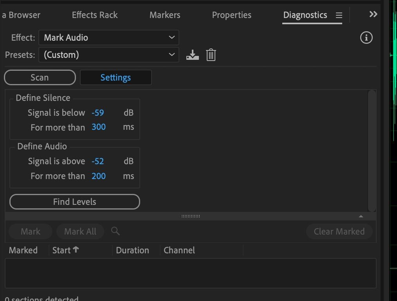The height and width of the screenshot is (301, 397).
Task: Sort results by the Start column arrow
Action: 76,250
